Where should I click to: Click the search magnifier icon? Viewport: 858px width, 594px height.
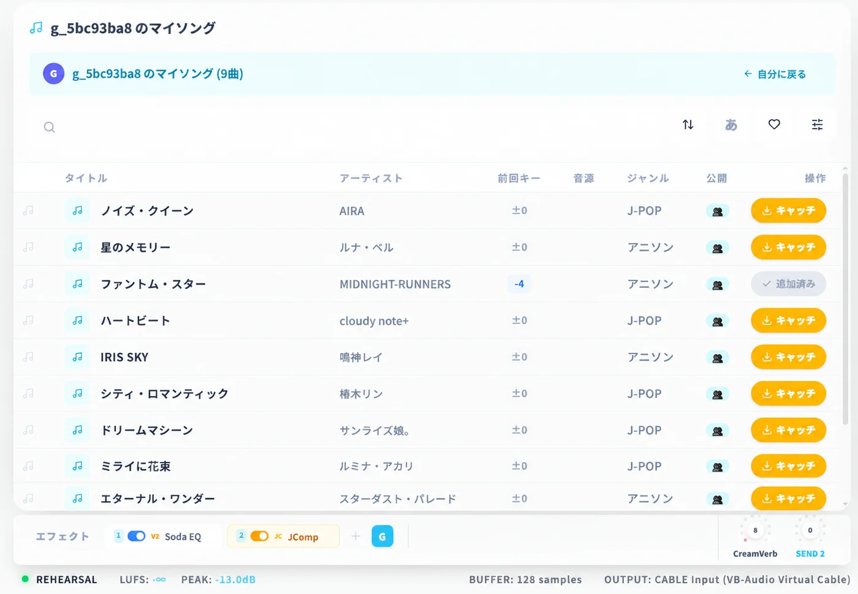pos(50,127)
